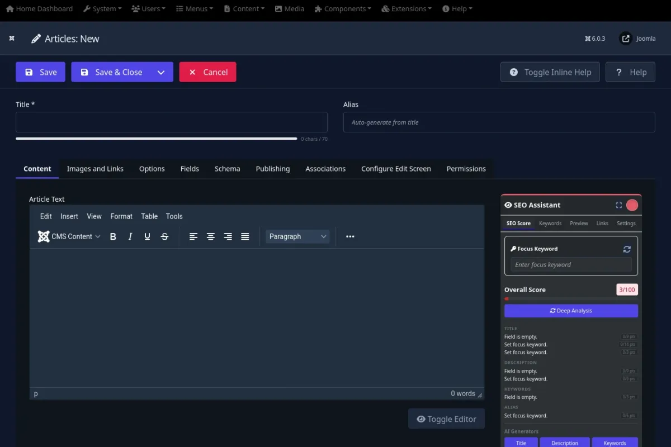Refresh the Focus Keyword analysis icon
This screenshot has width=671, height=447.
[x=627, y=249]
